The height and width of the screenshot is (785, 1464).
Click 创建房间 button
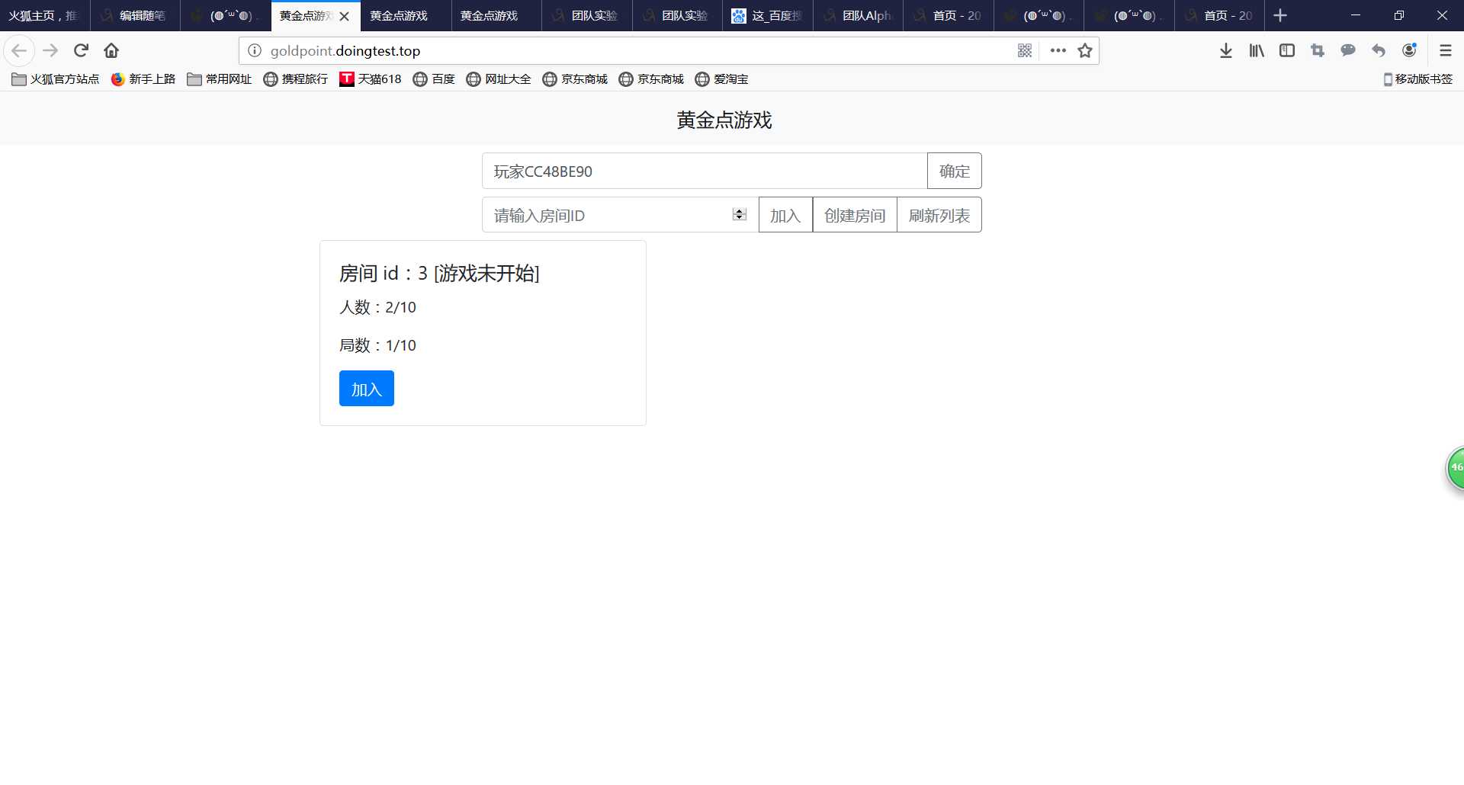pyautogui.click(x=855, y=215)
